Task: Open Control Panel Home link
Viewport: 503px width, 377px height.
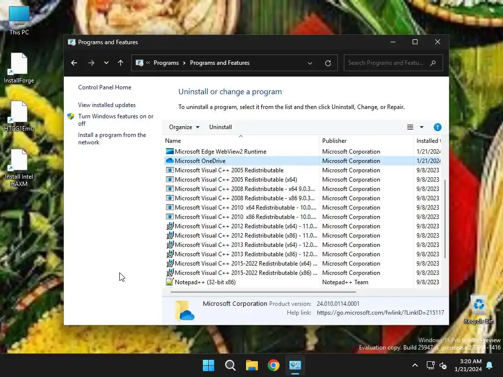Action: (105, 87)
